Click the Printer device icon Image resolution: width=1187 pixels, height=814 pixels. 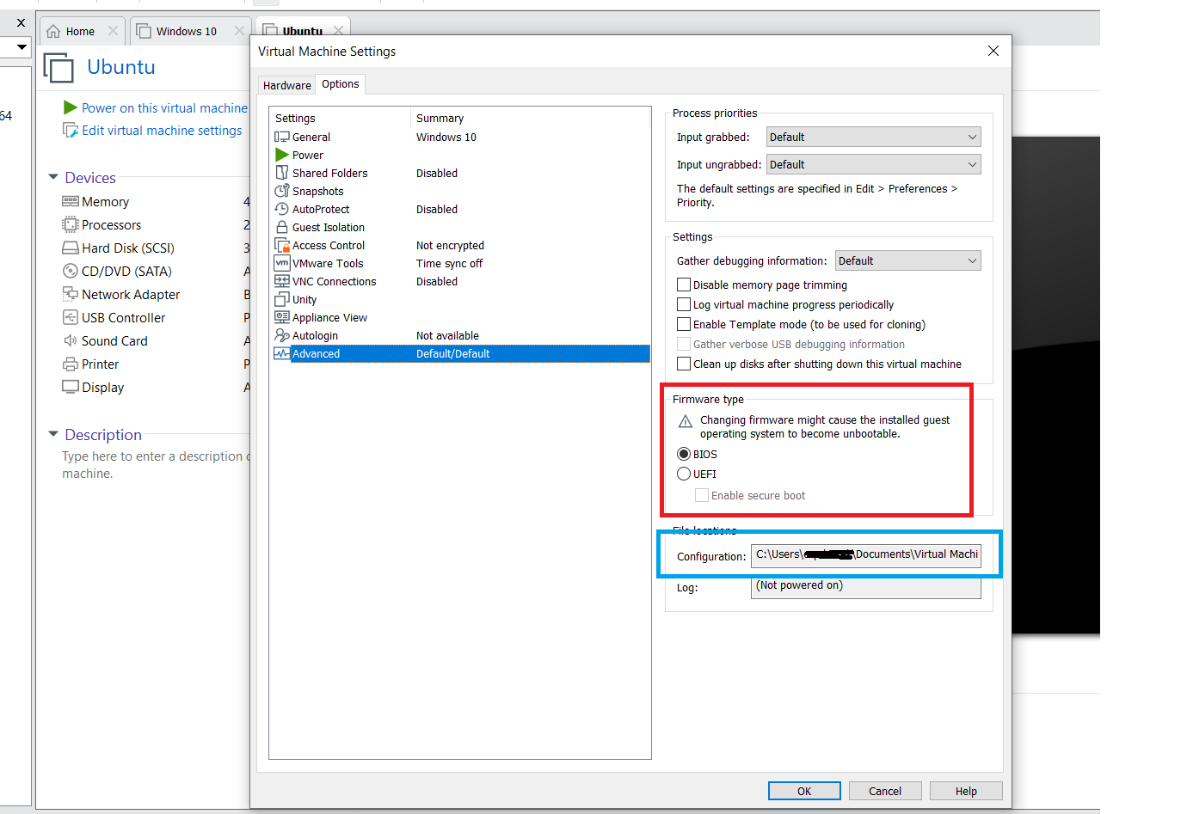70,364
